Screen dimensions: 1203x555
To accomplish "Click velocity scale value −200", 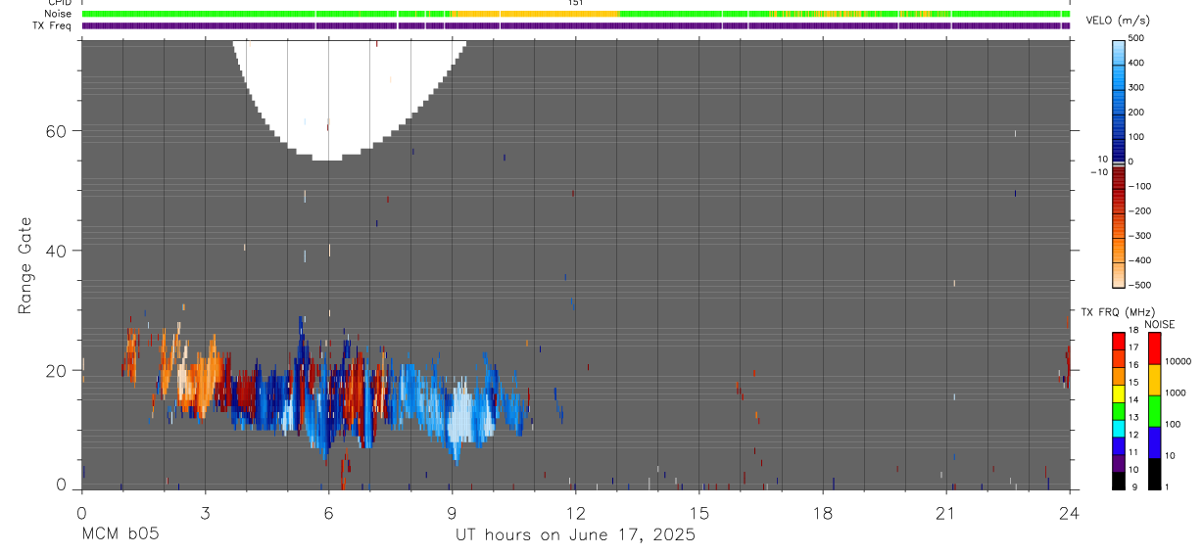I will coord(1141,210).
